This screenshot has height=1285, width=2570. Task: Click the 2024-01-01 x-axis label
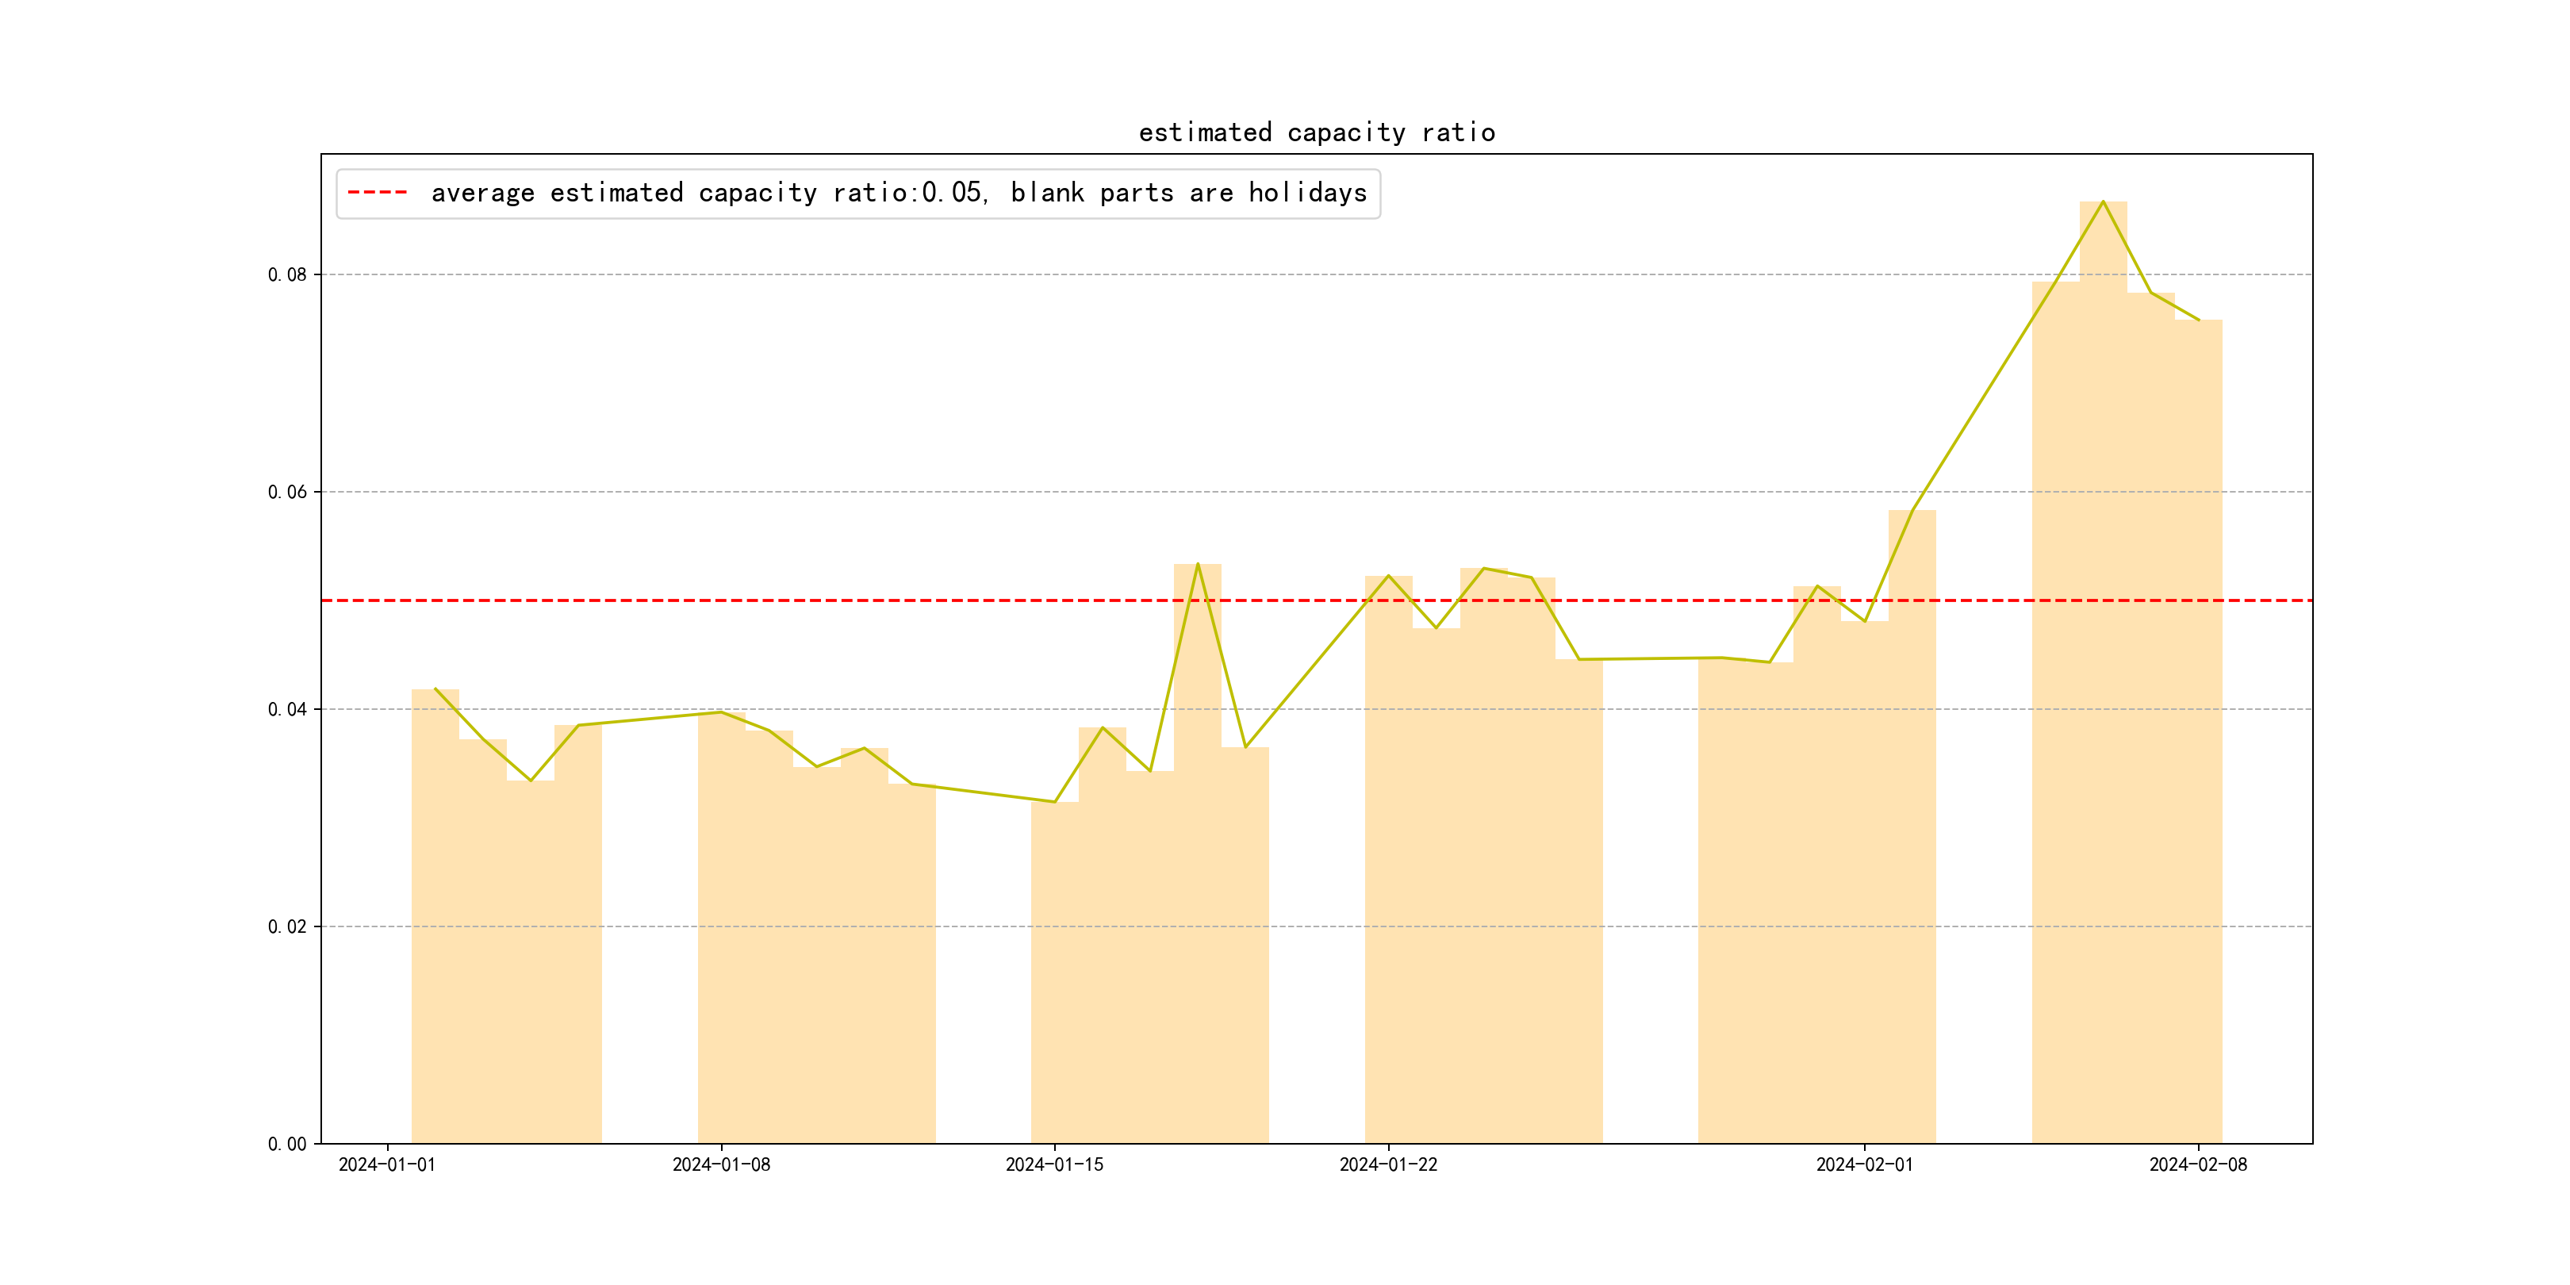[387, 1164]
